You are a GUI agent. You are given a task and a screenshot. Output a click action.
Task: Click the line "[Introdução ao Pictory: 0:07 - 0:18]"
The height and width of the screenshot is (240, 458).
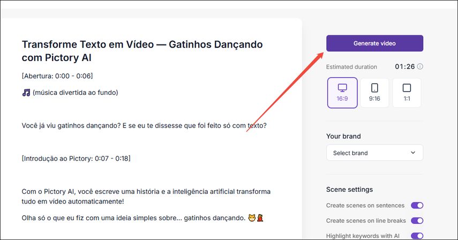76,159
